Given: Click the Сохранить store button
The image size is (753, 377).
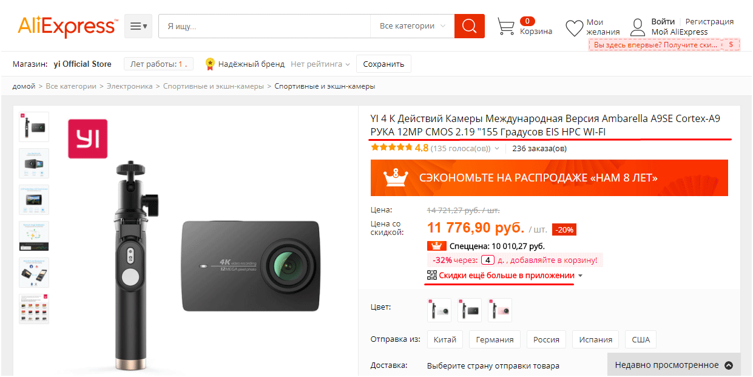Looking at the screenshot, I should click(383, 64).
